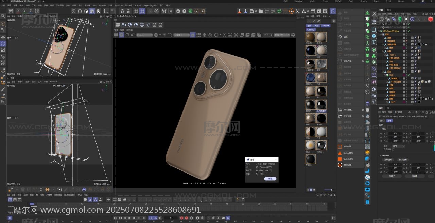Select the RS材质 brown material swatch
Screen dimensions: 435x223
(x=310, y=37)
